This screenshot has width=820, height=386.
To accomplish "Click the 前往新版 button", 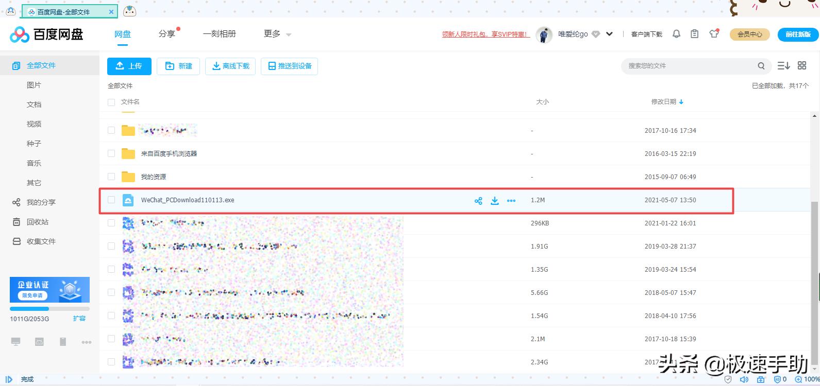I will [798, 34].
